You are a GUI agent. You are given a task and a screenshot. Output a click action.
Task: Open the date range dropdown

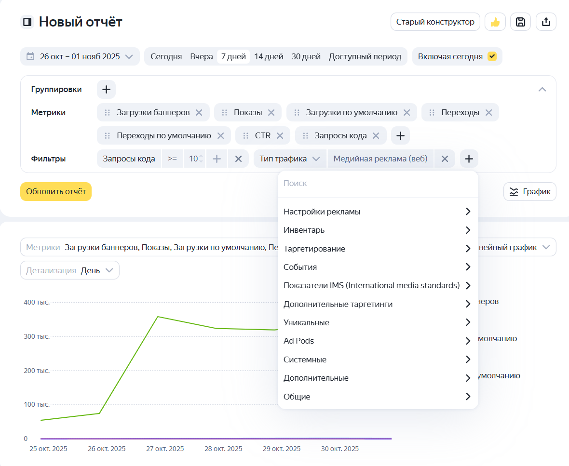[80, 56]
